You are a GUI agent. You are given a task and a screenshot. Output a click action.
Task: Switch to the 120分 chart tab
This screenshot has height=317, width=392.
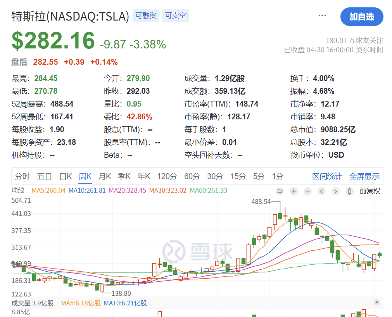167,176
